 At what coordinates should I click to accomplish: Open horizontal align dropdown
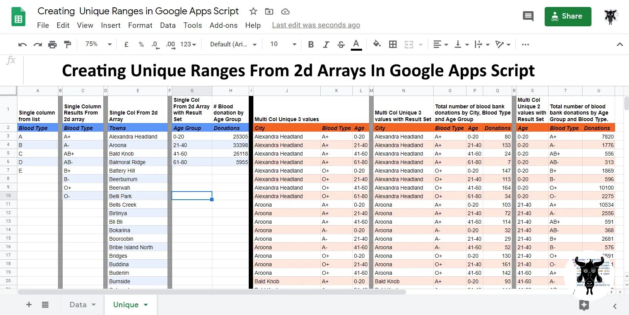441,45
